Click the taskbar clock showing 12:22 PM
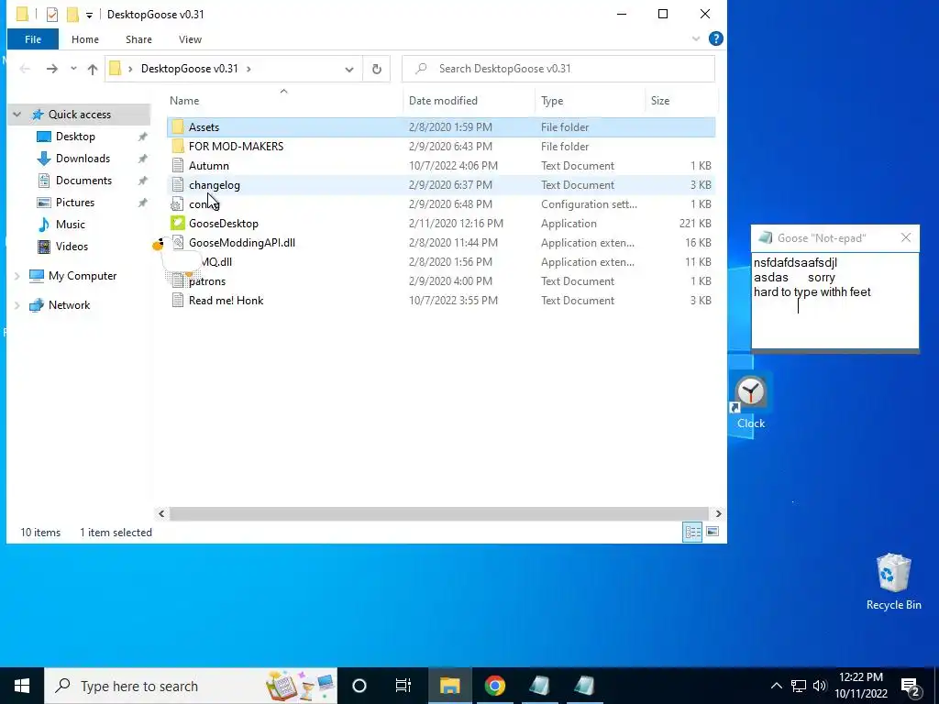939x704 pixels. (x=861, y=686)
